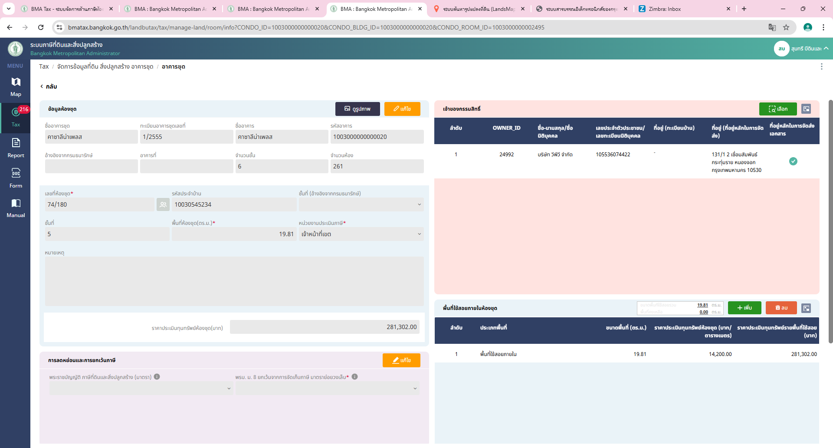Switch to the BMA Tax browser tab
The width and height of the screenshot is (833, 448).
pyautogui.click(x=67, y=9)
